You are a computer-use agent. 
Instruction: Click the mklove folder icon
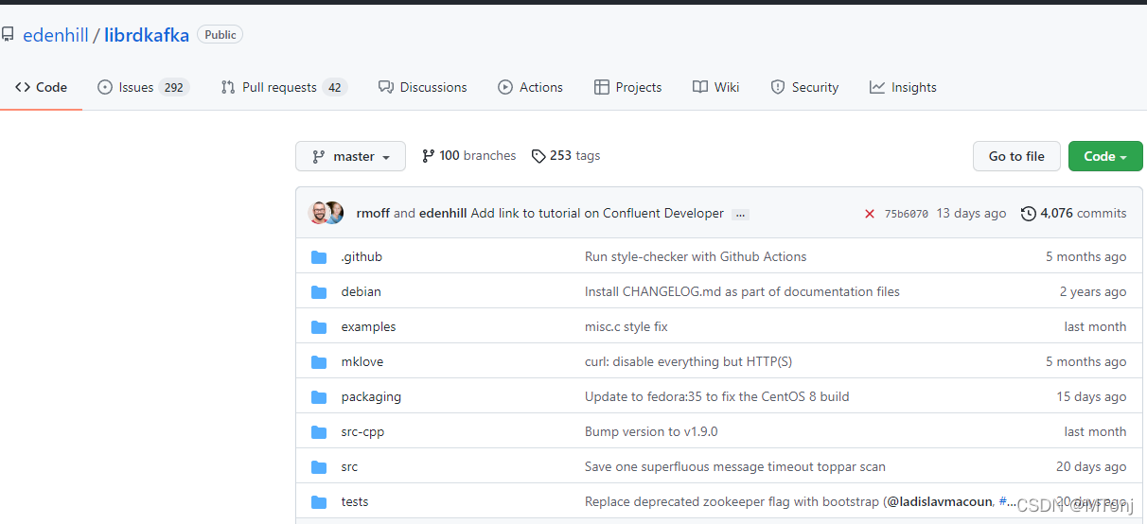point(319,362)
